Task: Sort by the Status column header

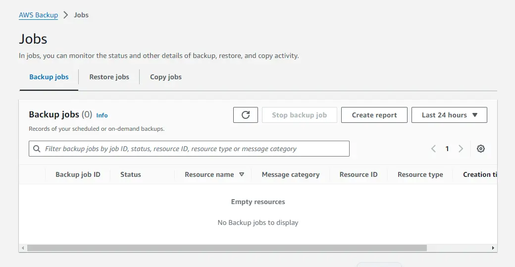Action: [x=130, y=174]
